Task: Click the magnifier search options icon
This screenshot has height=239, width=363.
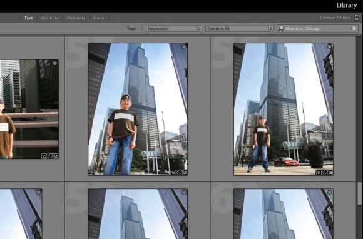Action: point(281,28)
